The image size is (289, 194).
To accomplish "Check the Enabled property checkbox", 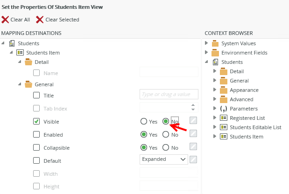I will point(36,135).
